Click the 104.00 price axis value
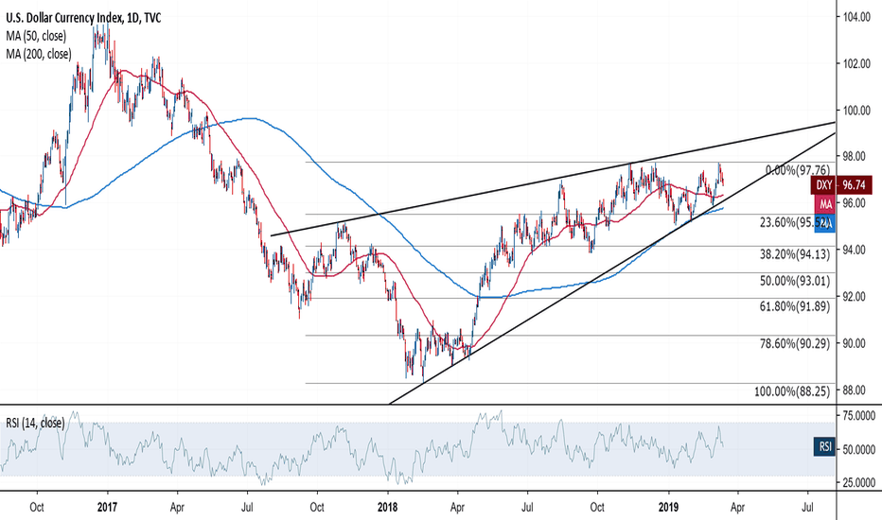 [856, 17]
